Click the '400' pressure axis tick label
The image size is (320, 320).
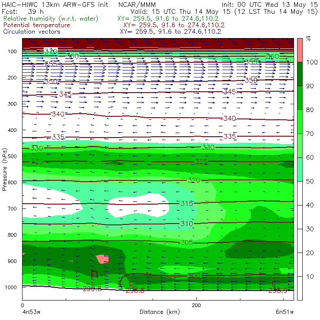point(12,130)
